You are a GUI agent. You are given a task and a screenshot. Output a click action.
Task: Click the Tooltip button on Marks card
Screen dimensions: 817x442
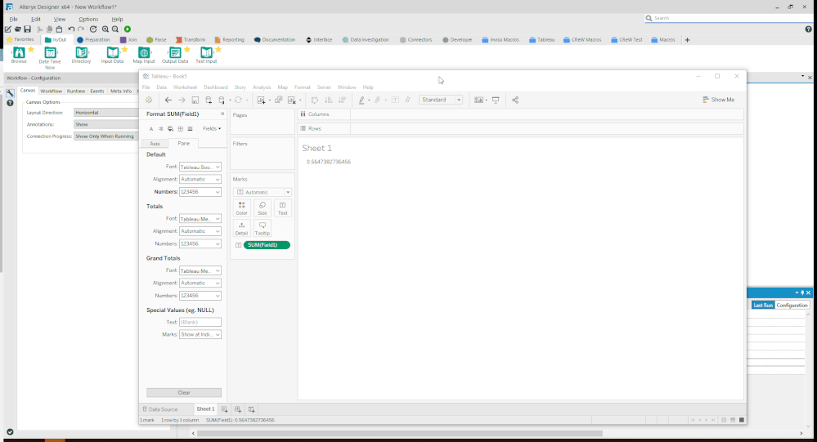click(x=262, y=229)
